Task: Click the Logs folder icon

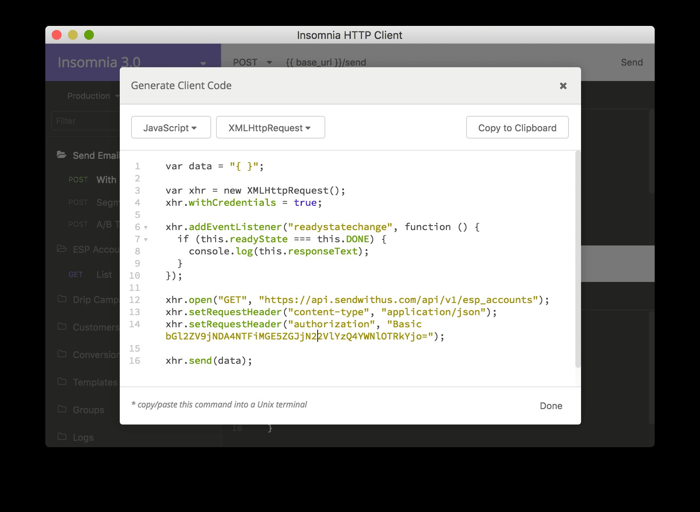Action: point(62,437)
